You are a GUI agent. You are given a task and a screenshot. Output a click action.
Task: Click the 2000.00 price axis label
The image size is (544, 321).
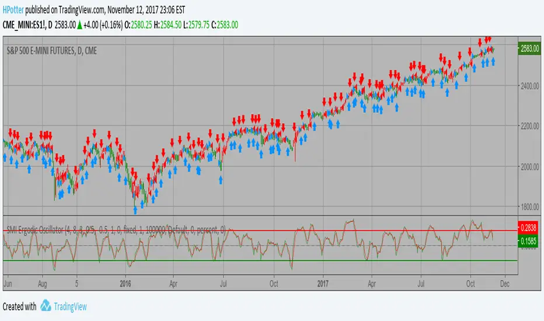tap(530, 166)
